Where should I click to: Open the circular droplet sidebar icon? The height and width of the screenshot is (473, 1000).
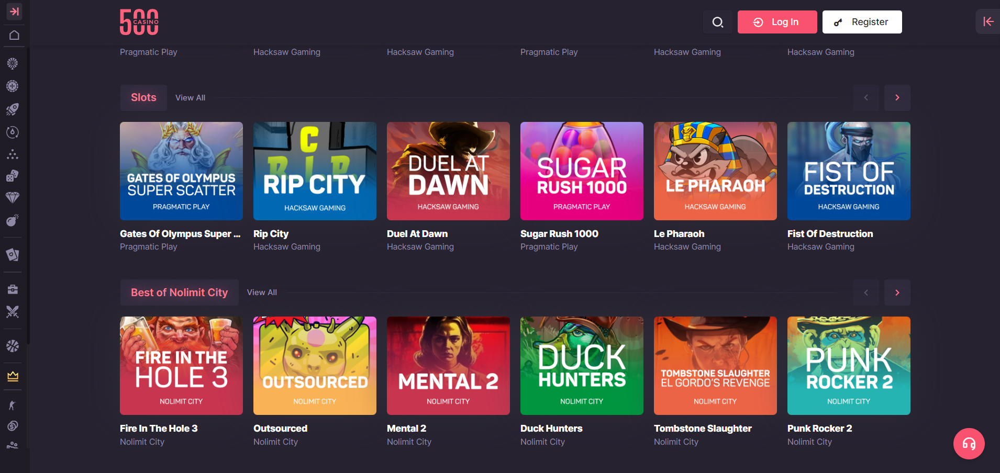coord(13,132)
